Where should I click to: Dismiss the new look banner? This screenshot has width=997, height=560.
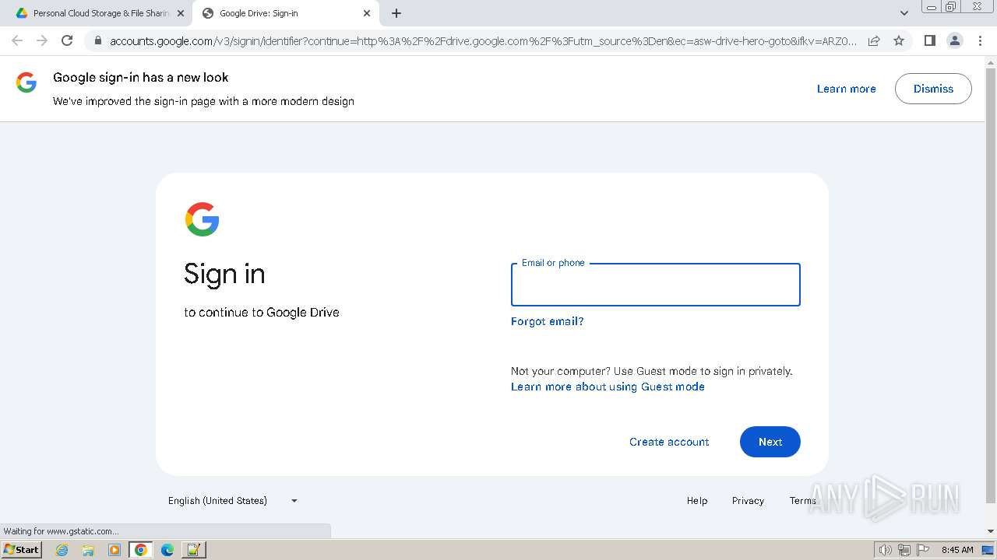point(933,89)
